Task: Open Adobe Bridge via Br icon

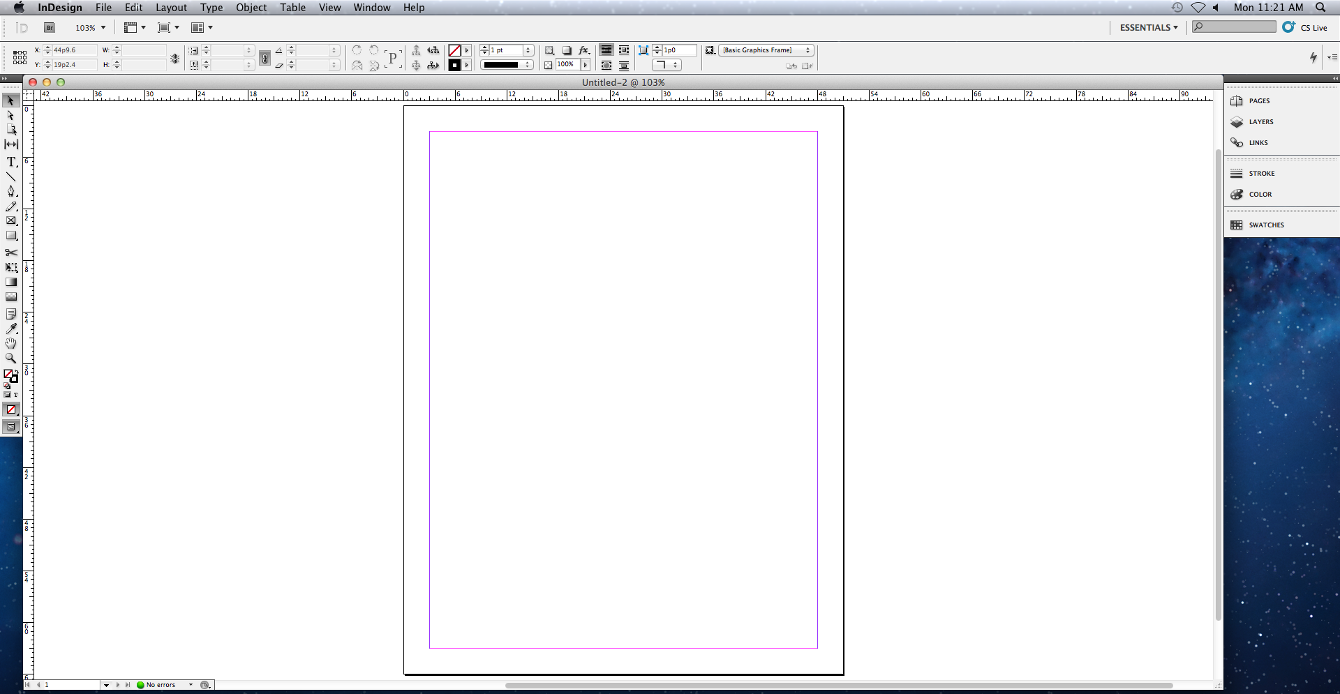Action: coord(50,28)
